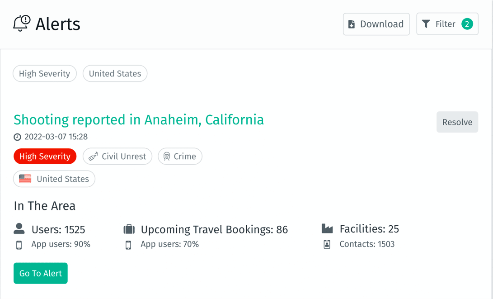
Task: Click the whistle icon on the Civil Unrest tag
Action: [92, 156]
